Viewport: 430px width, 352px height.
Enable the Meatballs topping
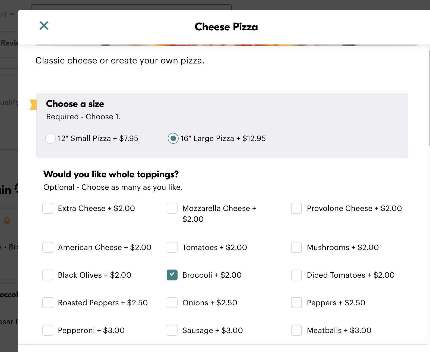pyautogui.click(x=296, y=330)
